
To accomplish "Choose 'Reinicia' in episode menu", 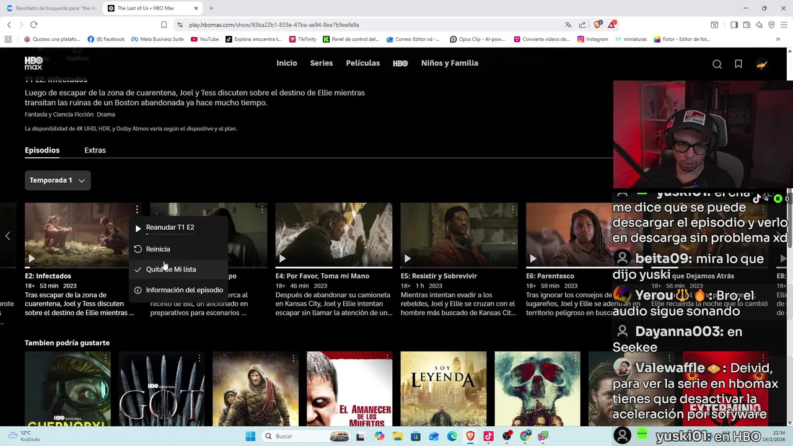I will 158,249.
